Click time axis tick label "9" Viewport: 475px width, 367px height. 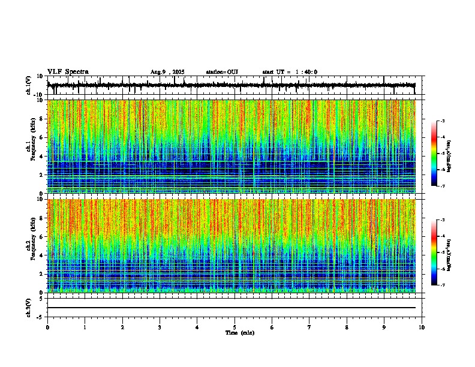[x=384, y=327]
